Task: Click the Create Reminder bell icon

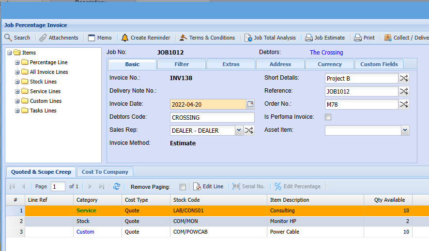Action: [125, 38]
